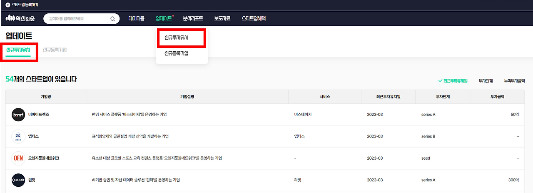Click the 앱티스 service cell
Image resolution: width=533 pixels, height=193 pixels.
tap(299, 136)
